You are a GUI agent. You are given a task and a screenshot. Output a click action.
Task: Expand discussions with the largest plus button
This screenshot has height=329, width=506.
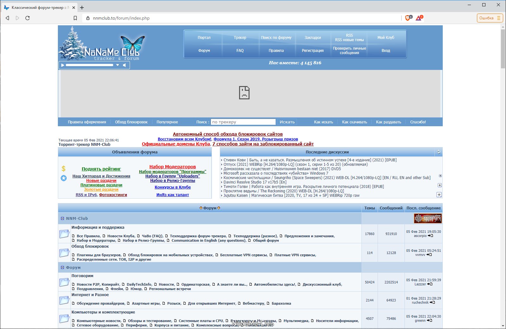click(x=439, y=195)
